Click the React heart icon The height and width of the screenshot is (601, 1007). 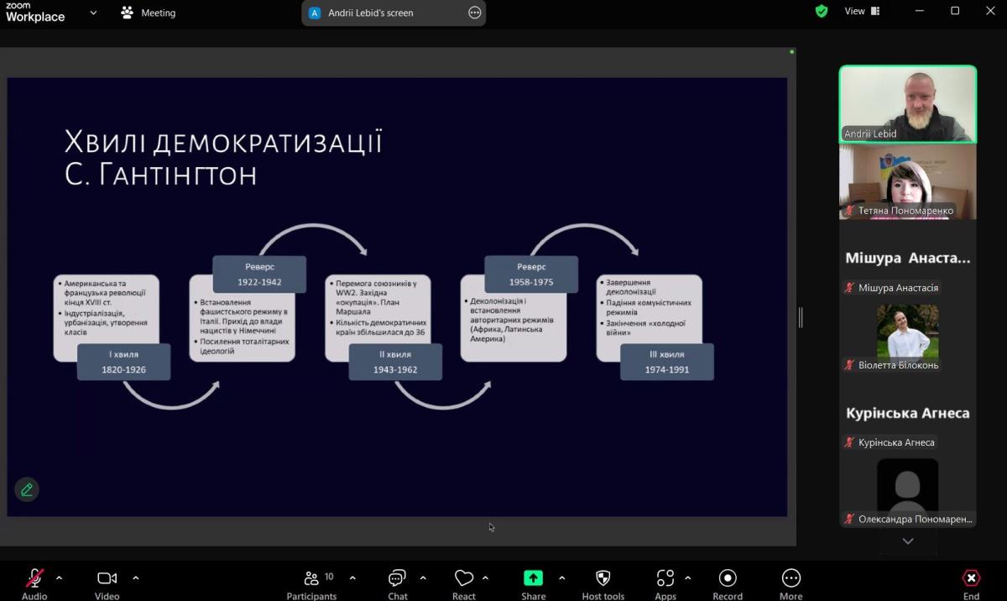coord(463,579)
